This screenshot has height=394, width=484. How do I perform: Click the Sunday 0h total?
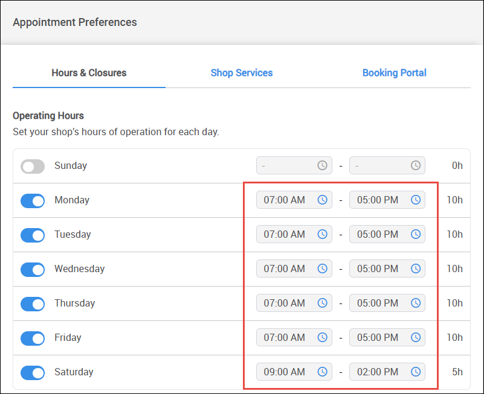click(x=457, y=165)
